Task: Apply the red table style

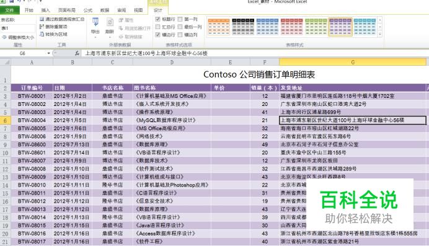Action: coord(291,27)
